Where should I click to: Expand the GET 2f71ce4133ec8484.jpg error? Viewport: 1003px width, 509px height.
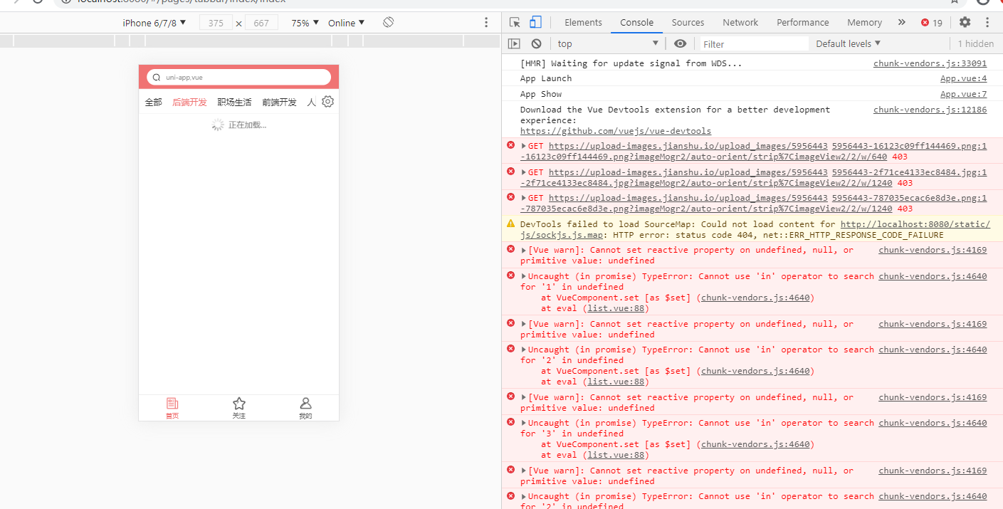(x=524, y=172)
